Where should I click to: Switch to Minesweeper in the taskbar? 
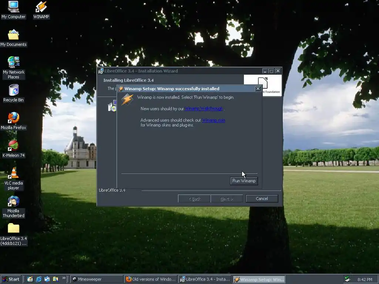tap(97, 279)
